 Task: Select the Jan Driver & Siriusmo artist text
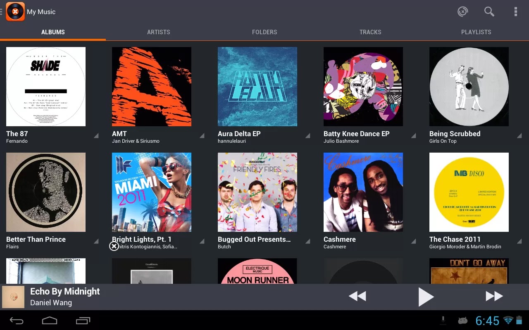(x=136, y=141)
